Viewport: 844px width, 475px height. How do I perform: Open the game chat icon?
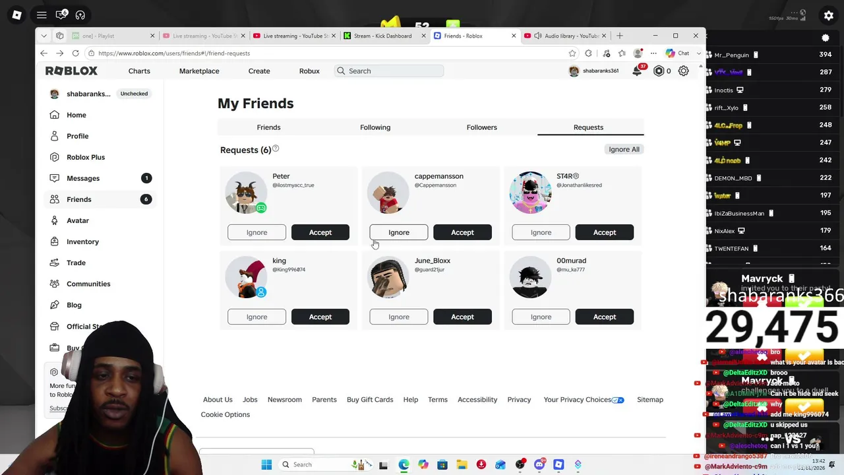click(x=61, y=15)
